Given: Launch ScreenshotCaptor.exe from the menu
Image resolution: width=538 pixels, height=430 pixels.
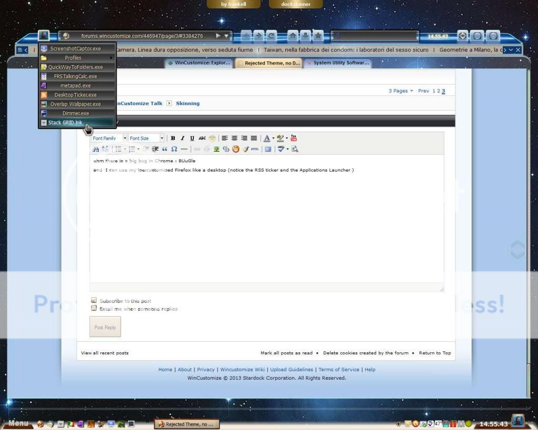Looking at the screenshot, I should pyautogui.click(x=77, y=48).
